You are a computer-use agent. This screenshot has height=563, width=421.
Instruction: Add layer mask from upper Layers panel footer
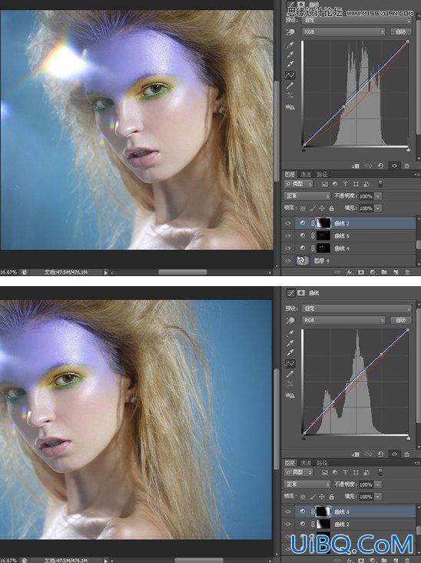coord(361,272)
